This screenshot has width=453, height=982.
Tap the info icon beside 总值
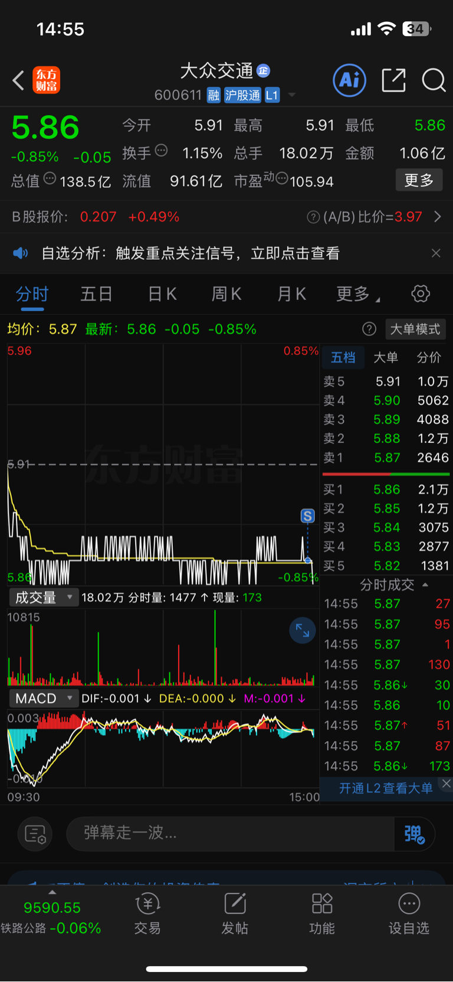50,178
